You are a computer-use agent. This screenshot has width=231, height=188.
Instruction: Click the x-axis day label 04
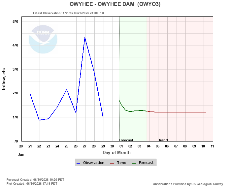click(x=148, y=146)
